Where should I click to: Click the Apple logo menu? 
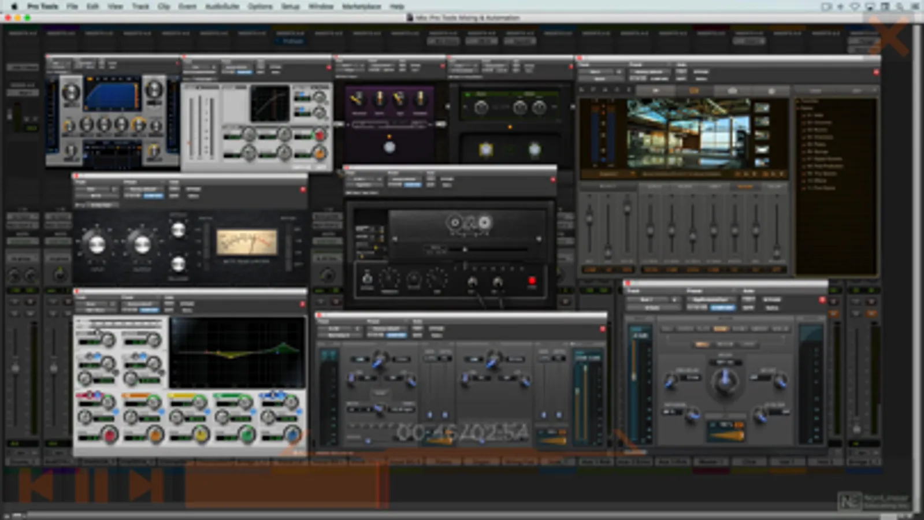pyautogui.click(x=14, y=6)
